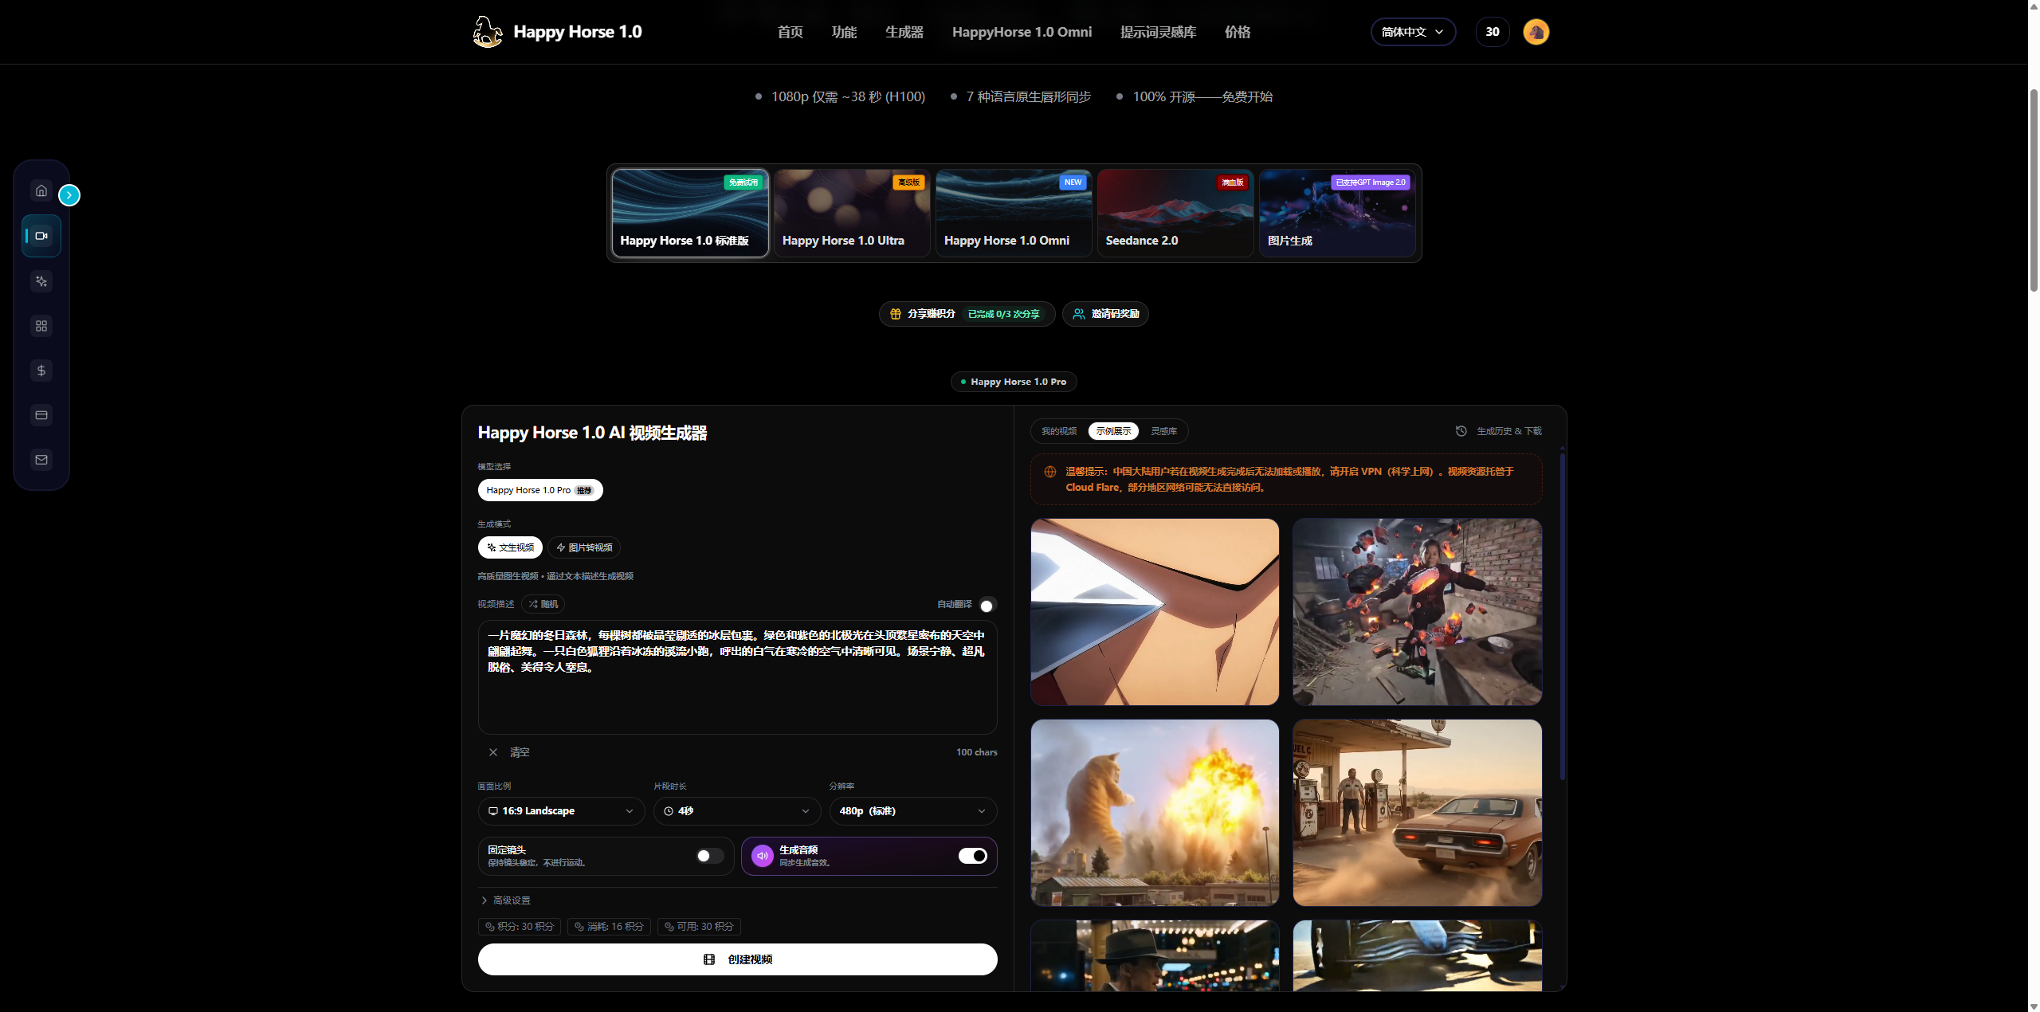Open the giant orange cat explosion example video
Screen dimensions: 2040x1012
click(1155, 813)
